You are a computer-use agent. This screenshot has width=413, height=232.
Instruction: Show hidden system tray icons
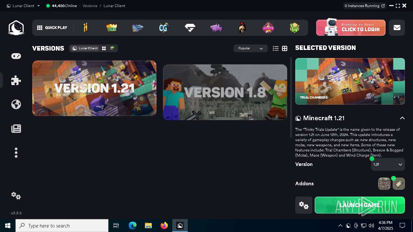tap(340, 226)
